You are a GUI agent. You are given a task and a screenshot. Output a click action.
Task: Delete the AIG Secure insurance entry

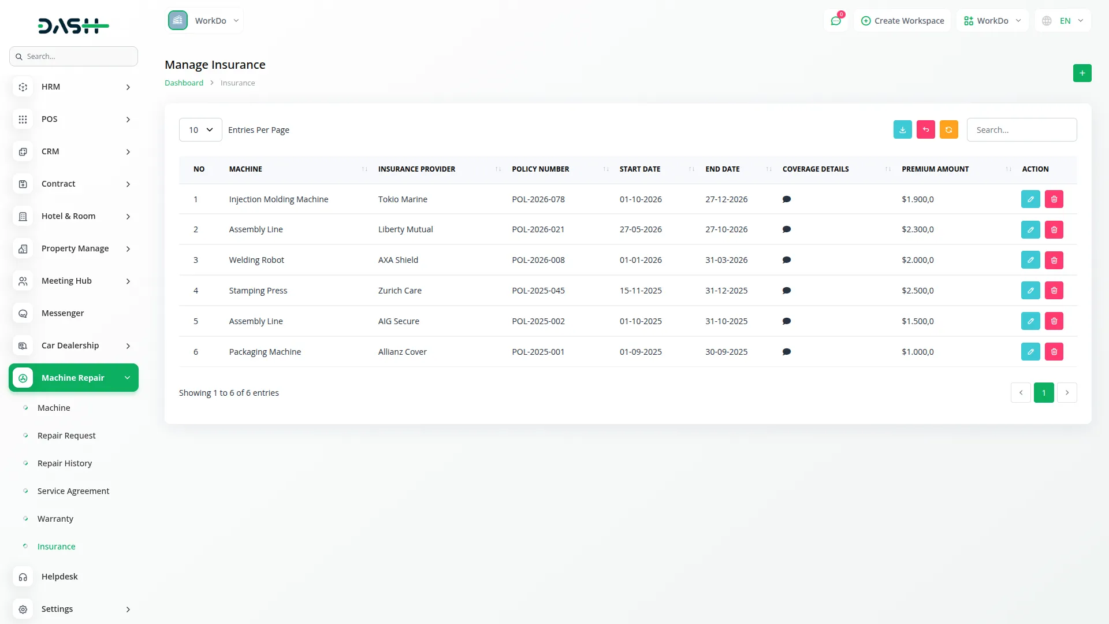[1054, 321]
